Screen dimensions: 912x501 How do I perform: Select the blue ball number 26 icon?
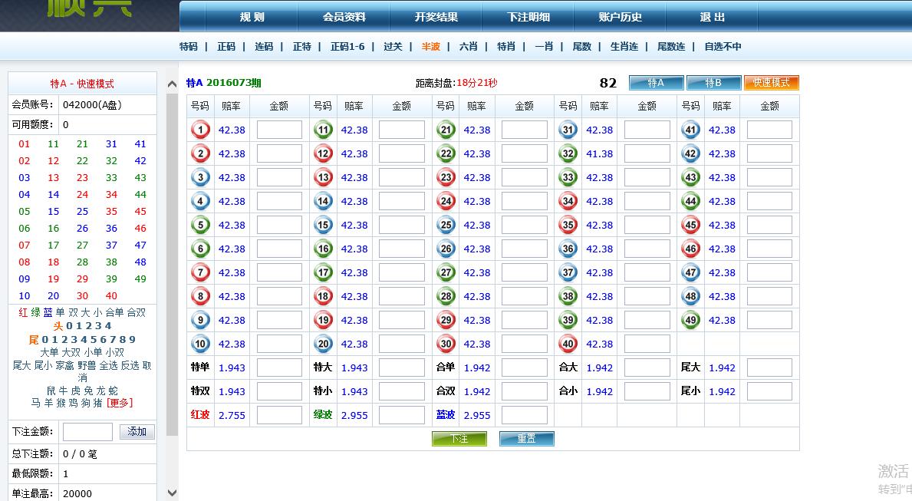pos(446,249)
